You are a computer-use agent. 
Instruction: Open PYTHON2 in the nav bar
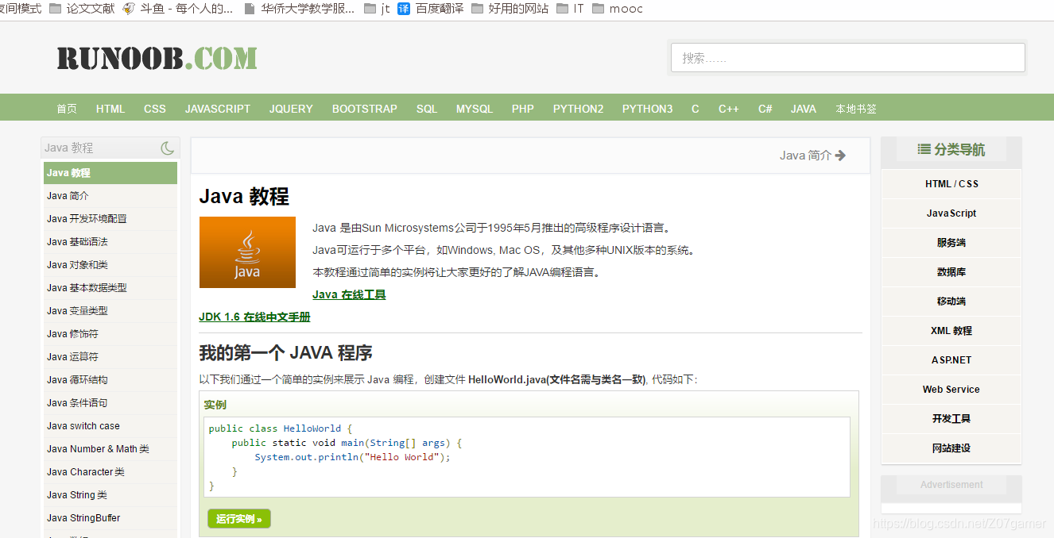[579, 109]
